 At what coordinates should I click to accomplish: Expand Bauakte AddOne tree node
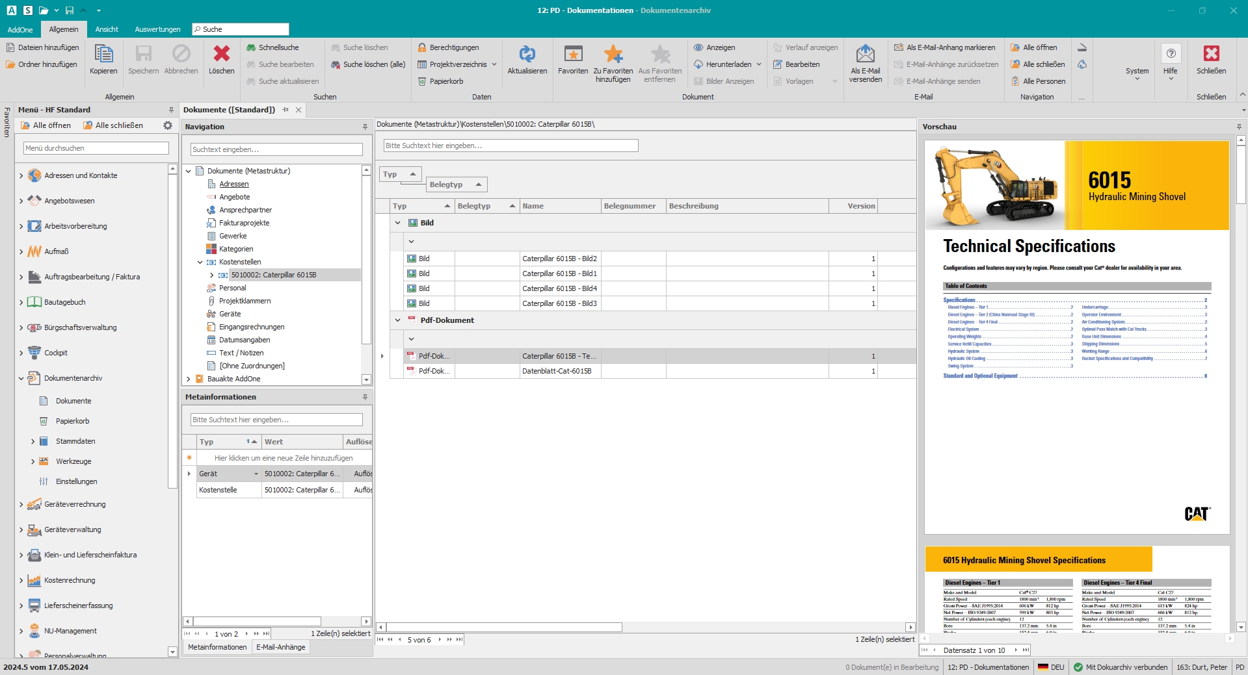coord(189,379)
